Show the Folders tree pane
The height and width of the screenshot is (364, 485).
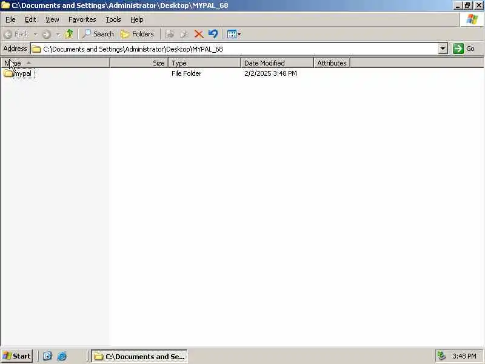137,34
